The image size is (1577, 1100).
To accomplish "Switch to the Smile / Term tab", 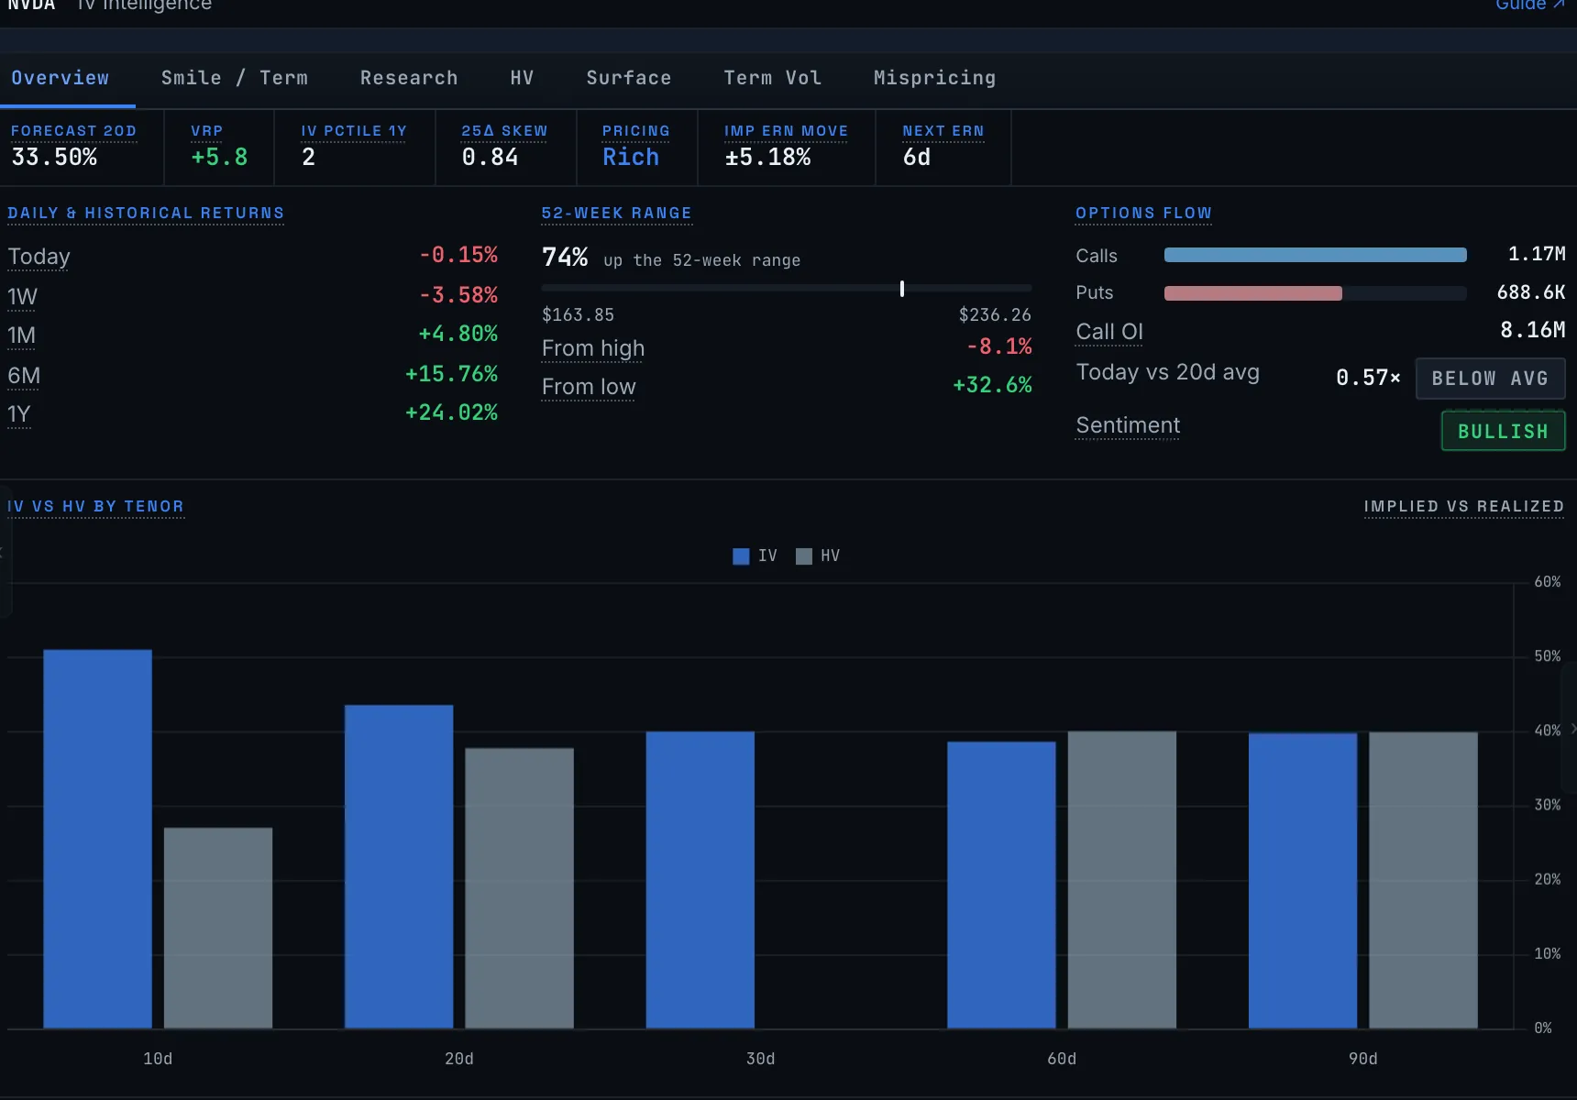I will coord(235,78).
